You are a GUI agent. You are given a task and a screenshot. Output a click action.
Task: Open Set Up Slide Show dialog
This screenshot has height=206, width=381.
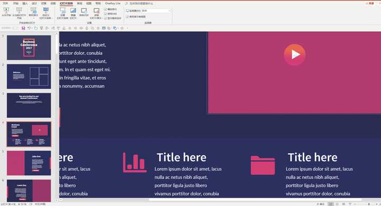62,13
